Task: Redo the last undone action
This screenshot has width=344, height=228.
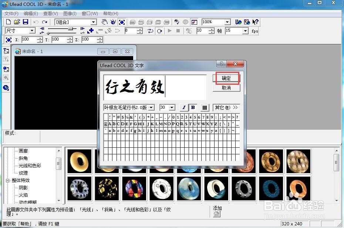Action: tap(44, 22)
